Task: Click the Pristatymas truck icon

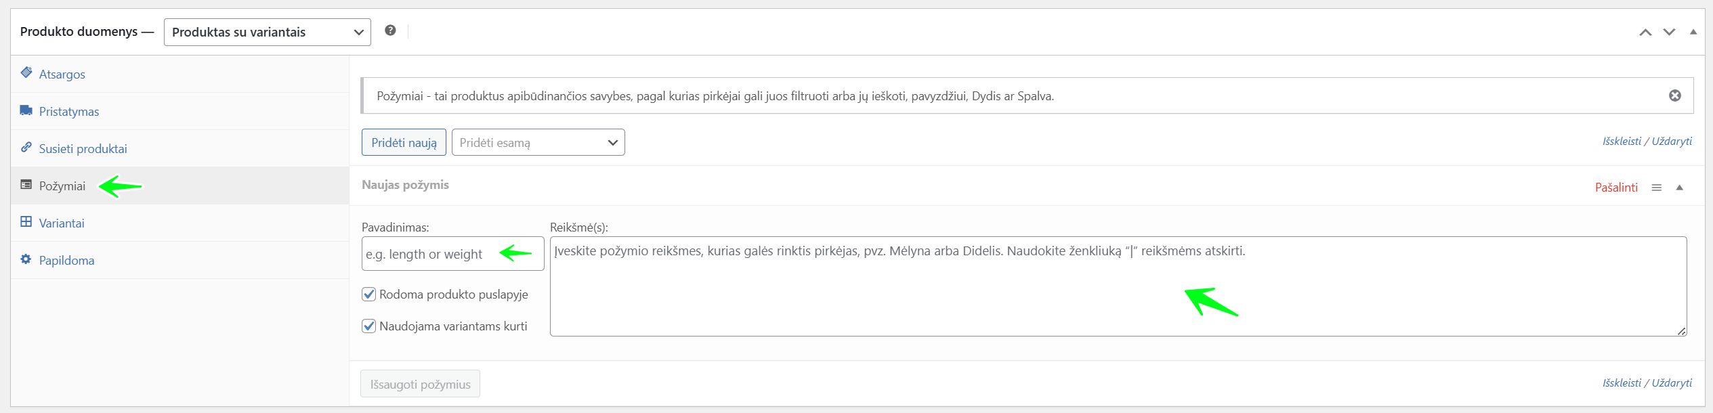Action: [x=26, y=110]
